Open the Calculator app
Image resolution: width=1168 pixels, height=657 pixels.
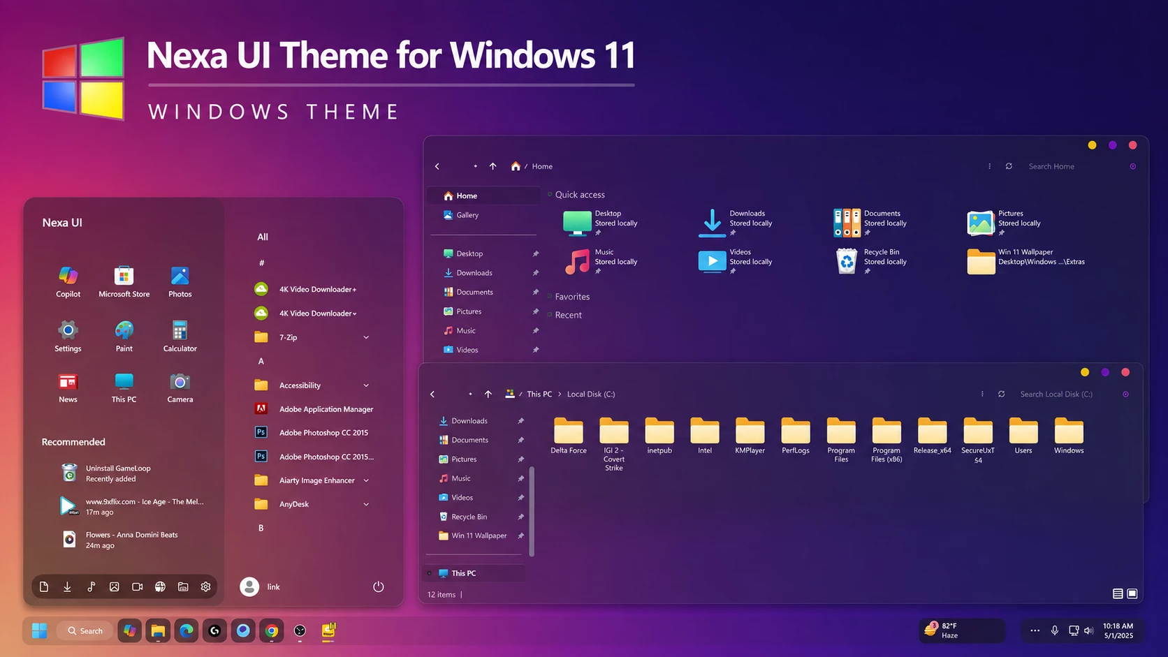click(180, 336)
